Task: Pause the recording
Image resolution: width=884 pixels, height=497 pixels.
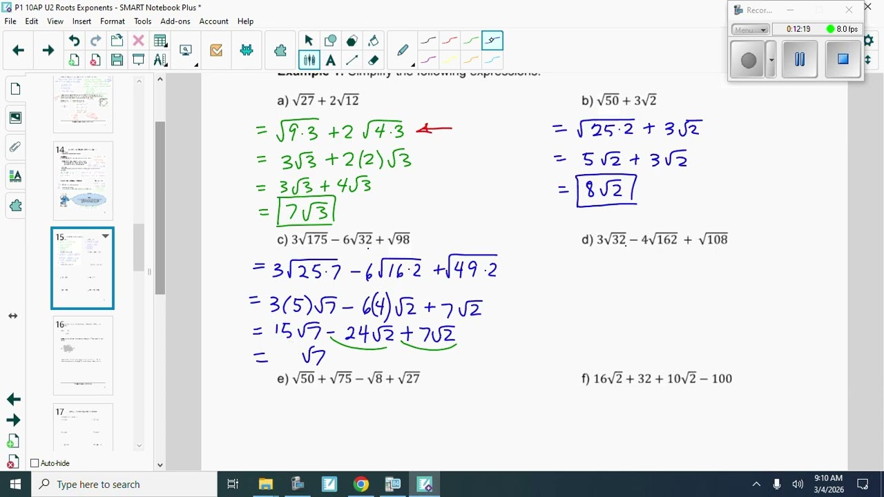Action: click(x=800, y=59)
